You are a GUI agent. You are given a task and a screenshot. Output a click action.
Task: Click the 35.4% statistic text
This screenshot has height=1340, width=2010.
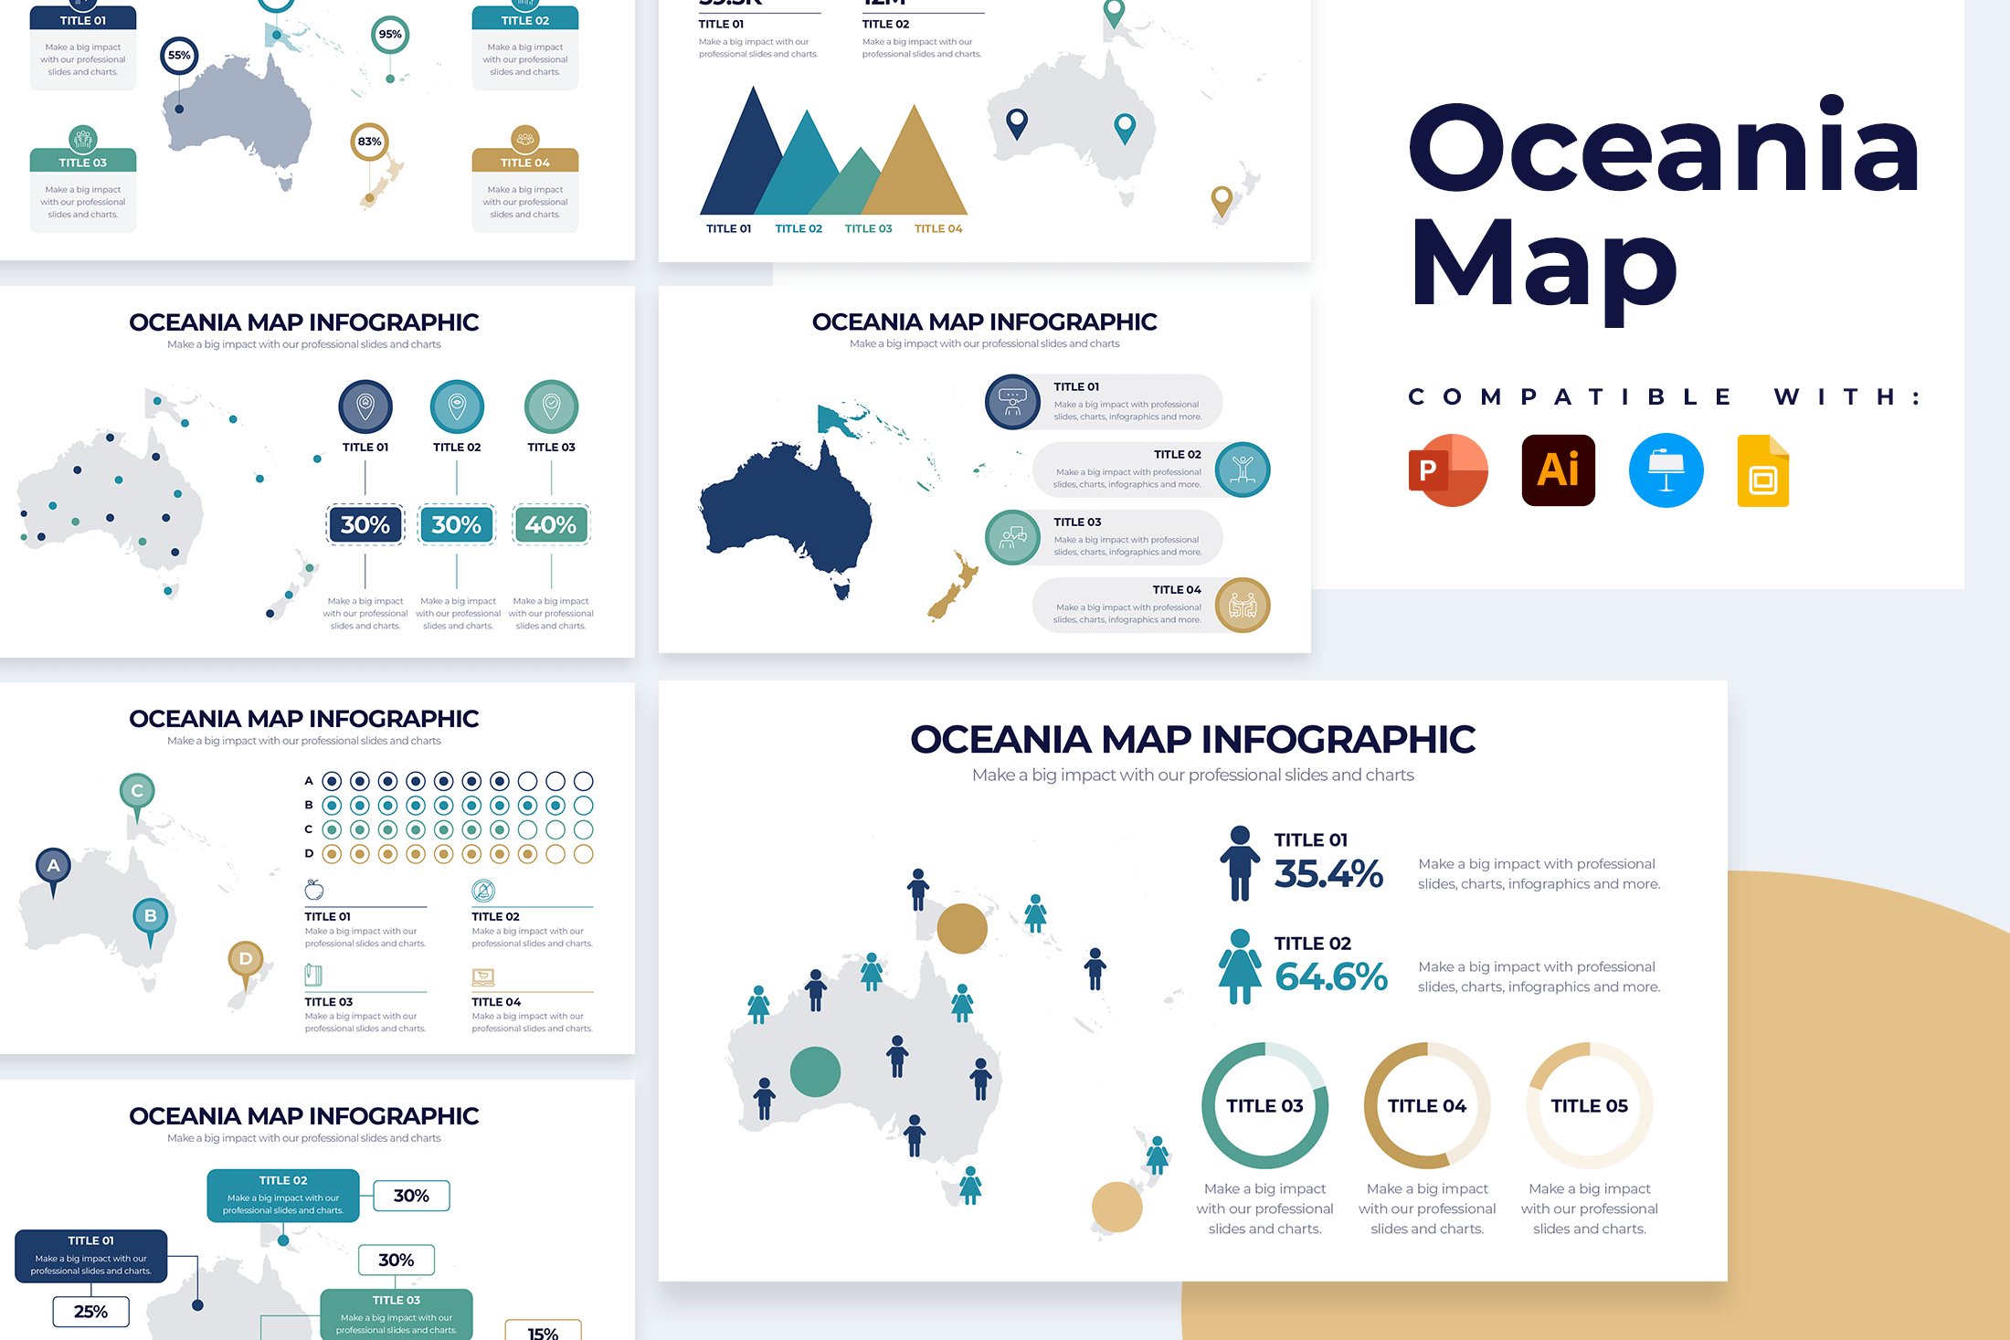[1329, 874]
